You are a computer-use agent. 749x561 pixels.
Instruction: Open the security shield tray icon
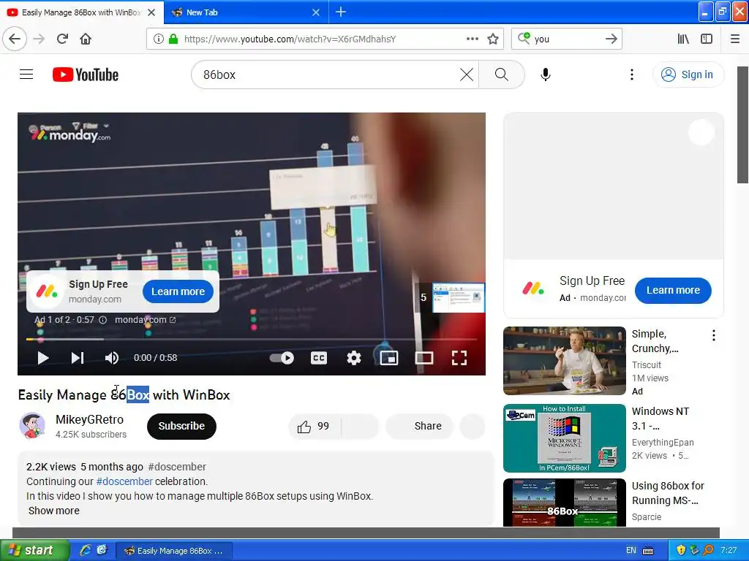(681, 551)
